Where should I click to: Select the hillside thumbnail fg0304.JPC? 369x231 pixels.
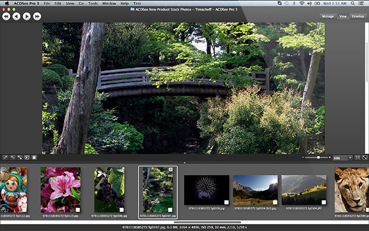pos(304,190)
